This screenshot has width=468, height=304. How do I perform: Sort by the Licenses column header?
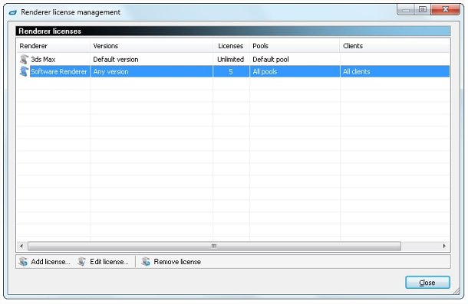[231, 46]
